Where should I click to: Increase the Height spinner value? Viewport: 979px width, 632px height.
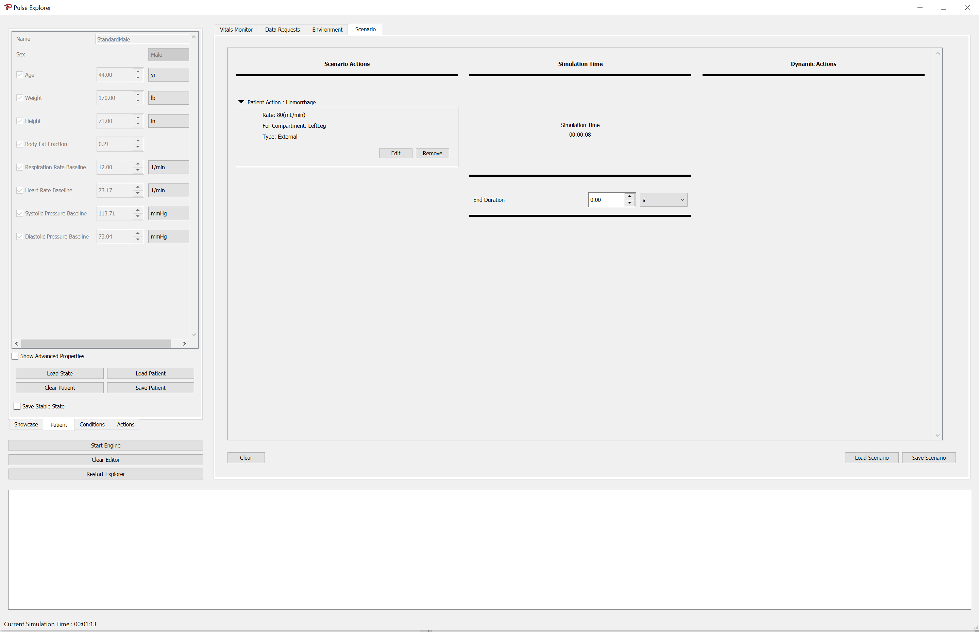tap(138, 118)
